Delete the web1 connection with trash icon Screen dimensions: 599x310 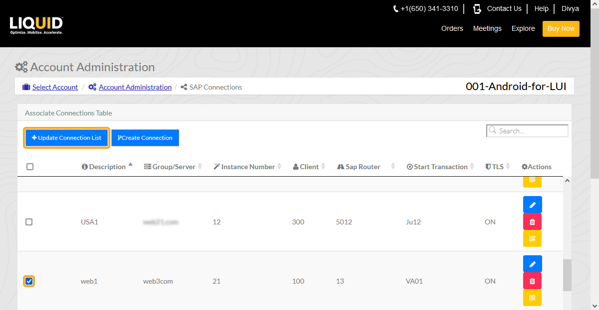click(532, 281)
